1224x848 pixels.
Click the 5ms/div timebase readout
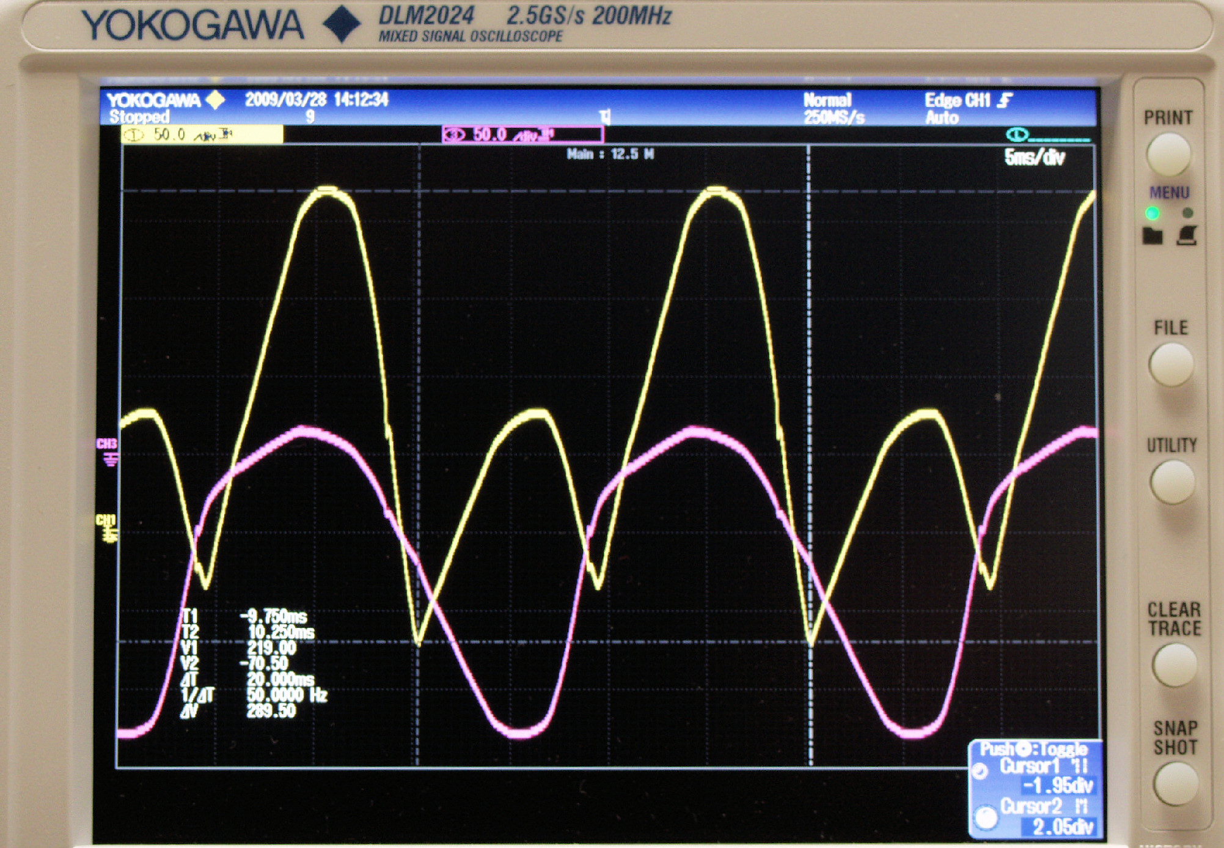pos(1035,158)
